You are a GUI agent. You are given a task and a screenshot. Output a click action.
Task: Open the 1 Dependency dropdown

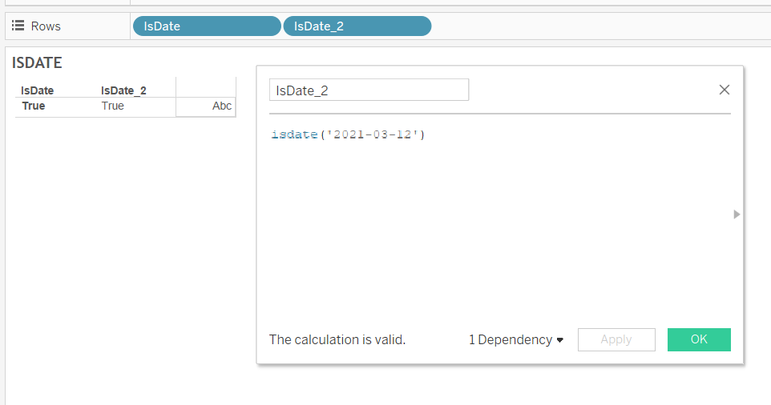[x=515, y=339]
